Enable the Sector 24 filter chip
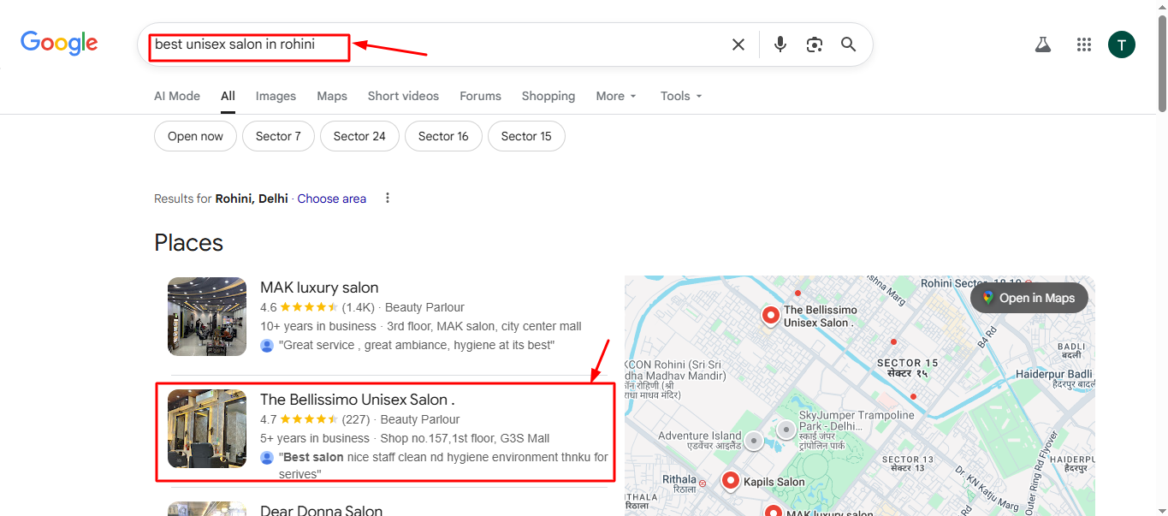This screenshot has height=516, width=1168. coord(359,136)
